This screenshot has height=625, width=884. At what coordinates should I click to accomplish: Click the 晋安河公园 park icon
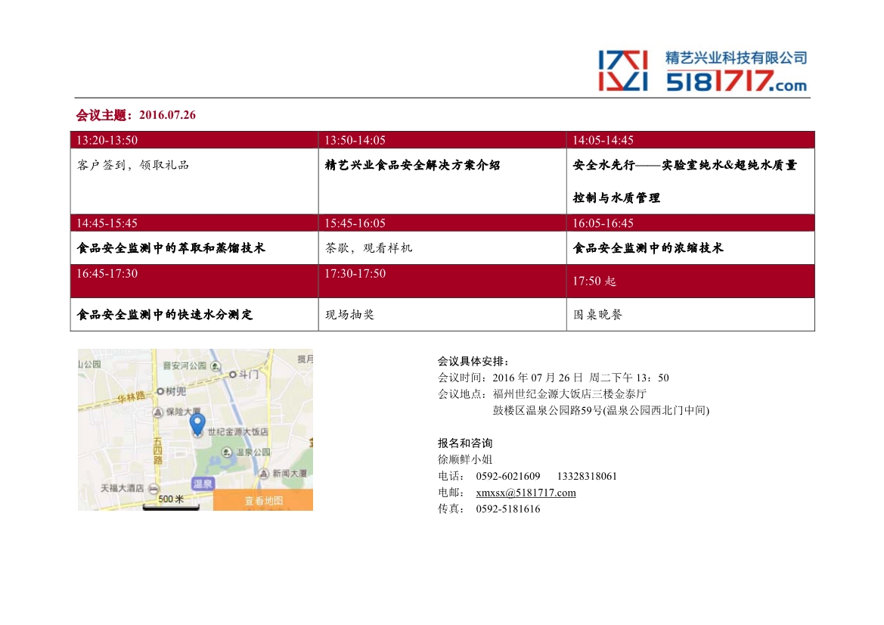click(x=214, y=365)
